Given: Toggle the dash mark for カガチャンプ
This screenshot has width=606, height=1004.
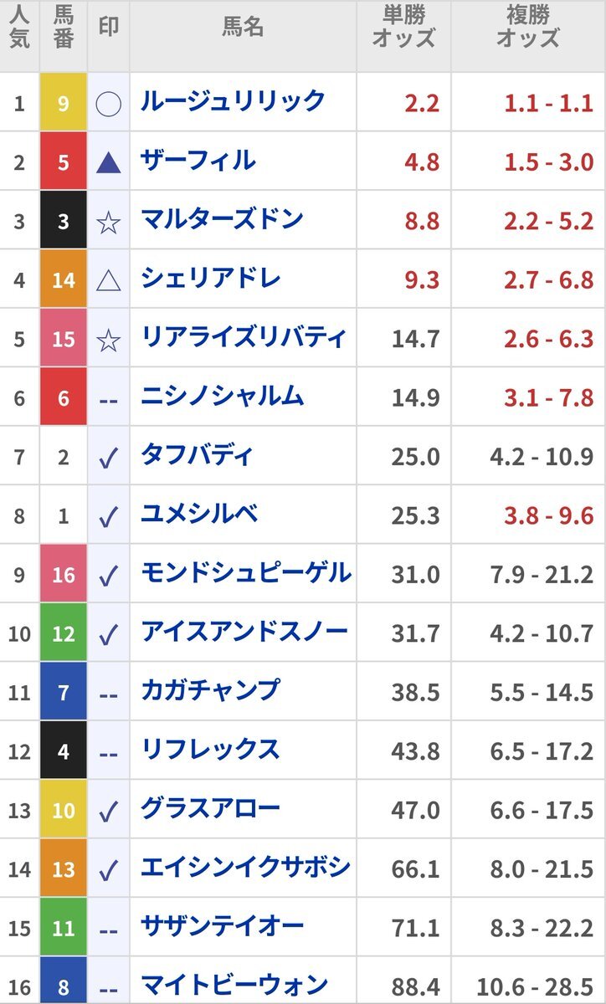Looking at the screenshot, I should click(x=109, y=694).
